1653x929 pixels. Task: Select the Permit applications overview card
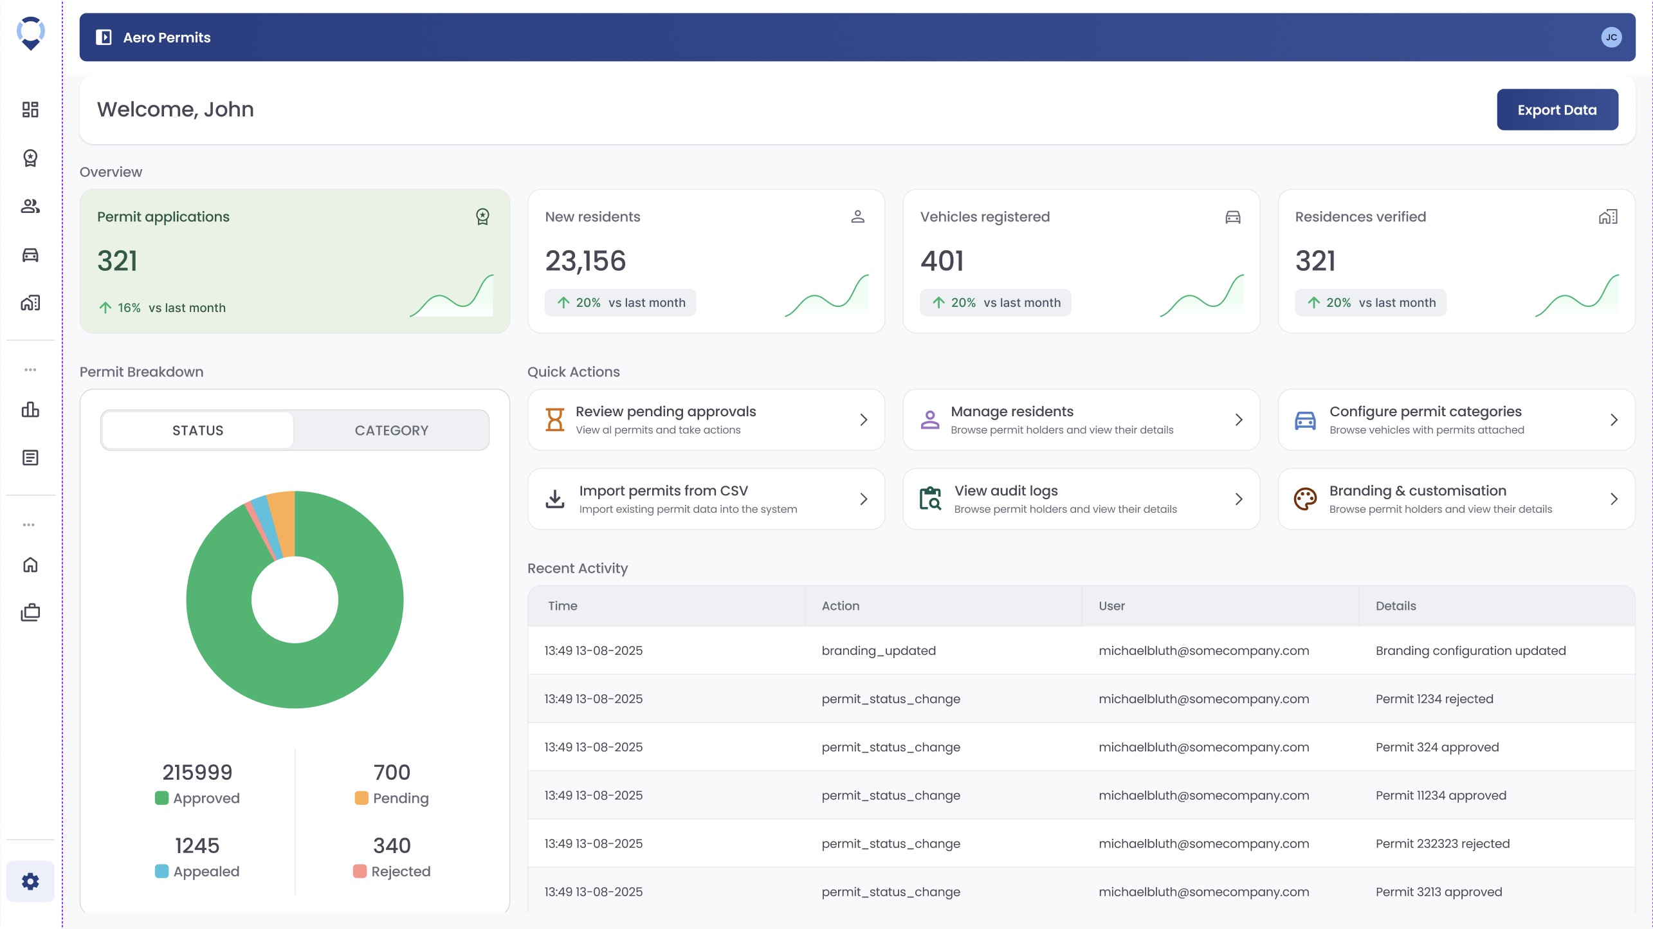[x=295, y=261]
